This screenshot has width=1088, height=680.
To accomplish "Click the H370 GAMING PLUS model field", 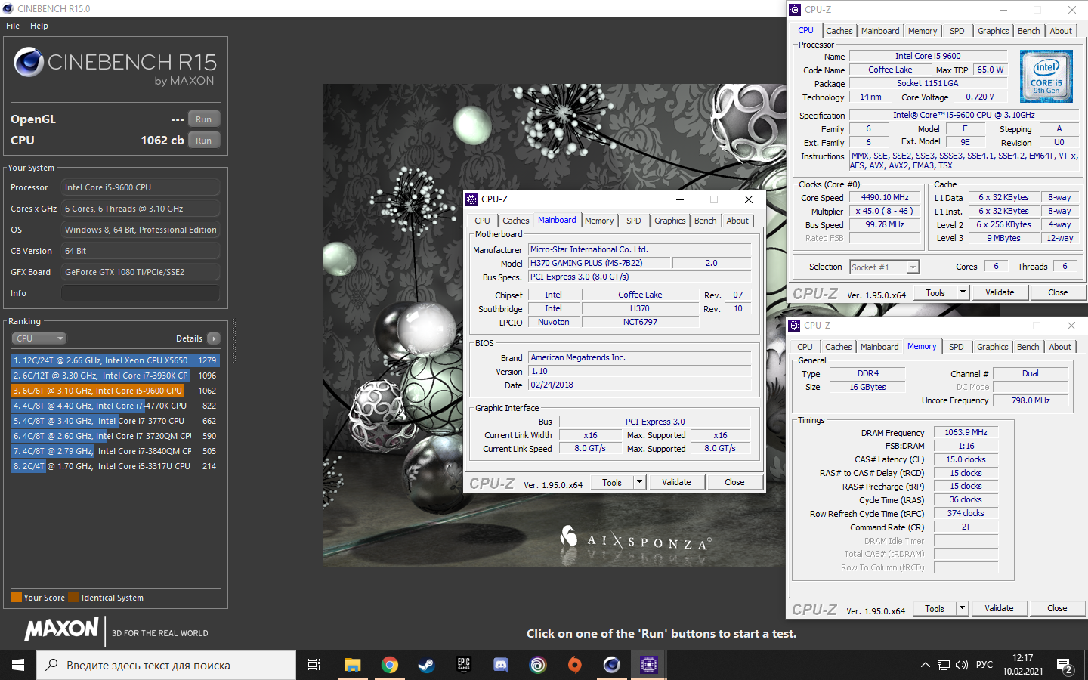I will 599,263.
